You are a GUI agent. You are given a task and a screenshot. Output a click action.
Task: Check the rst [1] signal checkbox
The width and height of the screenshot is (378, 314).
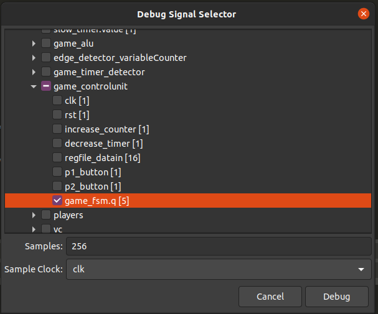57,115
